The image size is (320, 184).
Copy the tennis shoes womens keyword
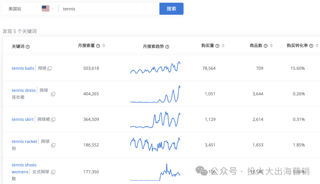53,172
